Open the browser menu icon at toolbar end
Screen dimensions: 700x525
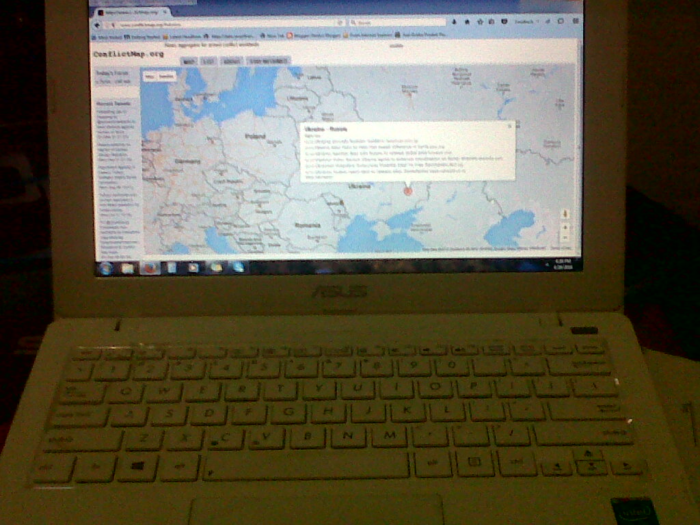(576, 21)
